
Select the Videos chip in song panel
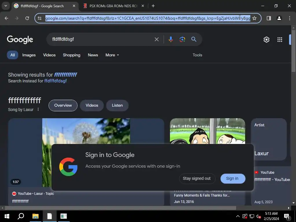92,105
